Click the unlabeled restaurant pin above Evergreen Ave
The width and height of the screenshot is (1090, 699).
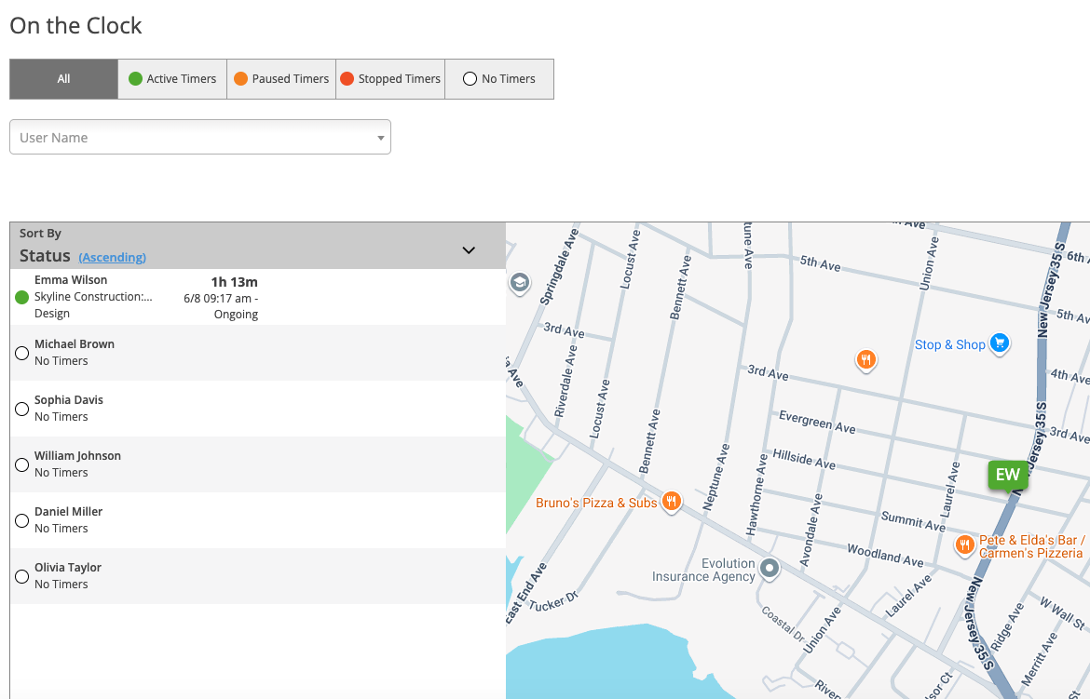tap(865, 360)
